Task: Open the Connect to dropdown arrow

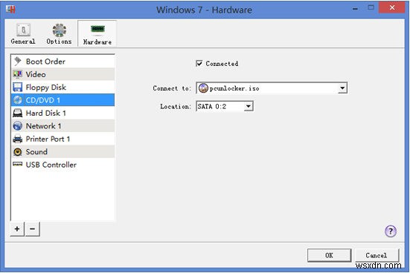Action: coord(342,88)
